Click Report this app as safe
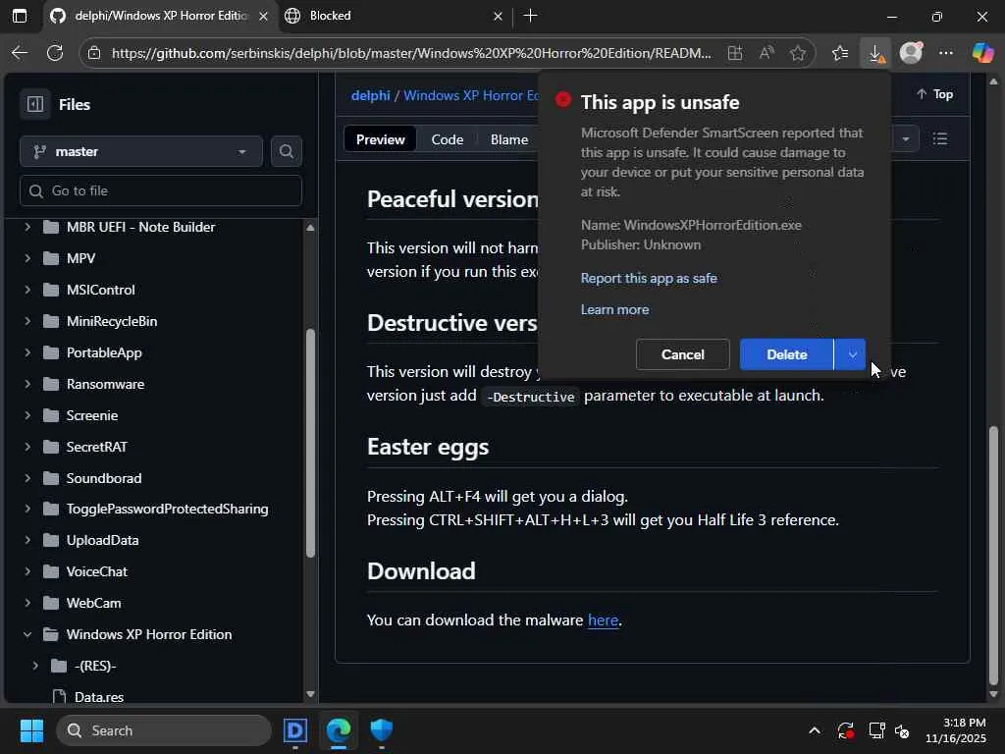 [x=649, y=278]
